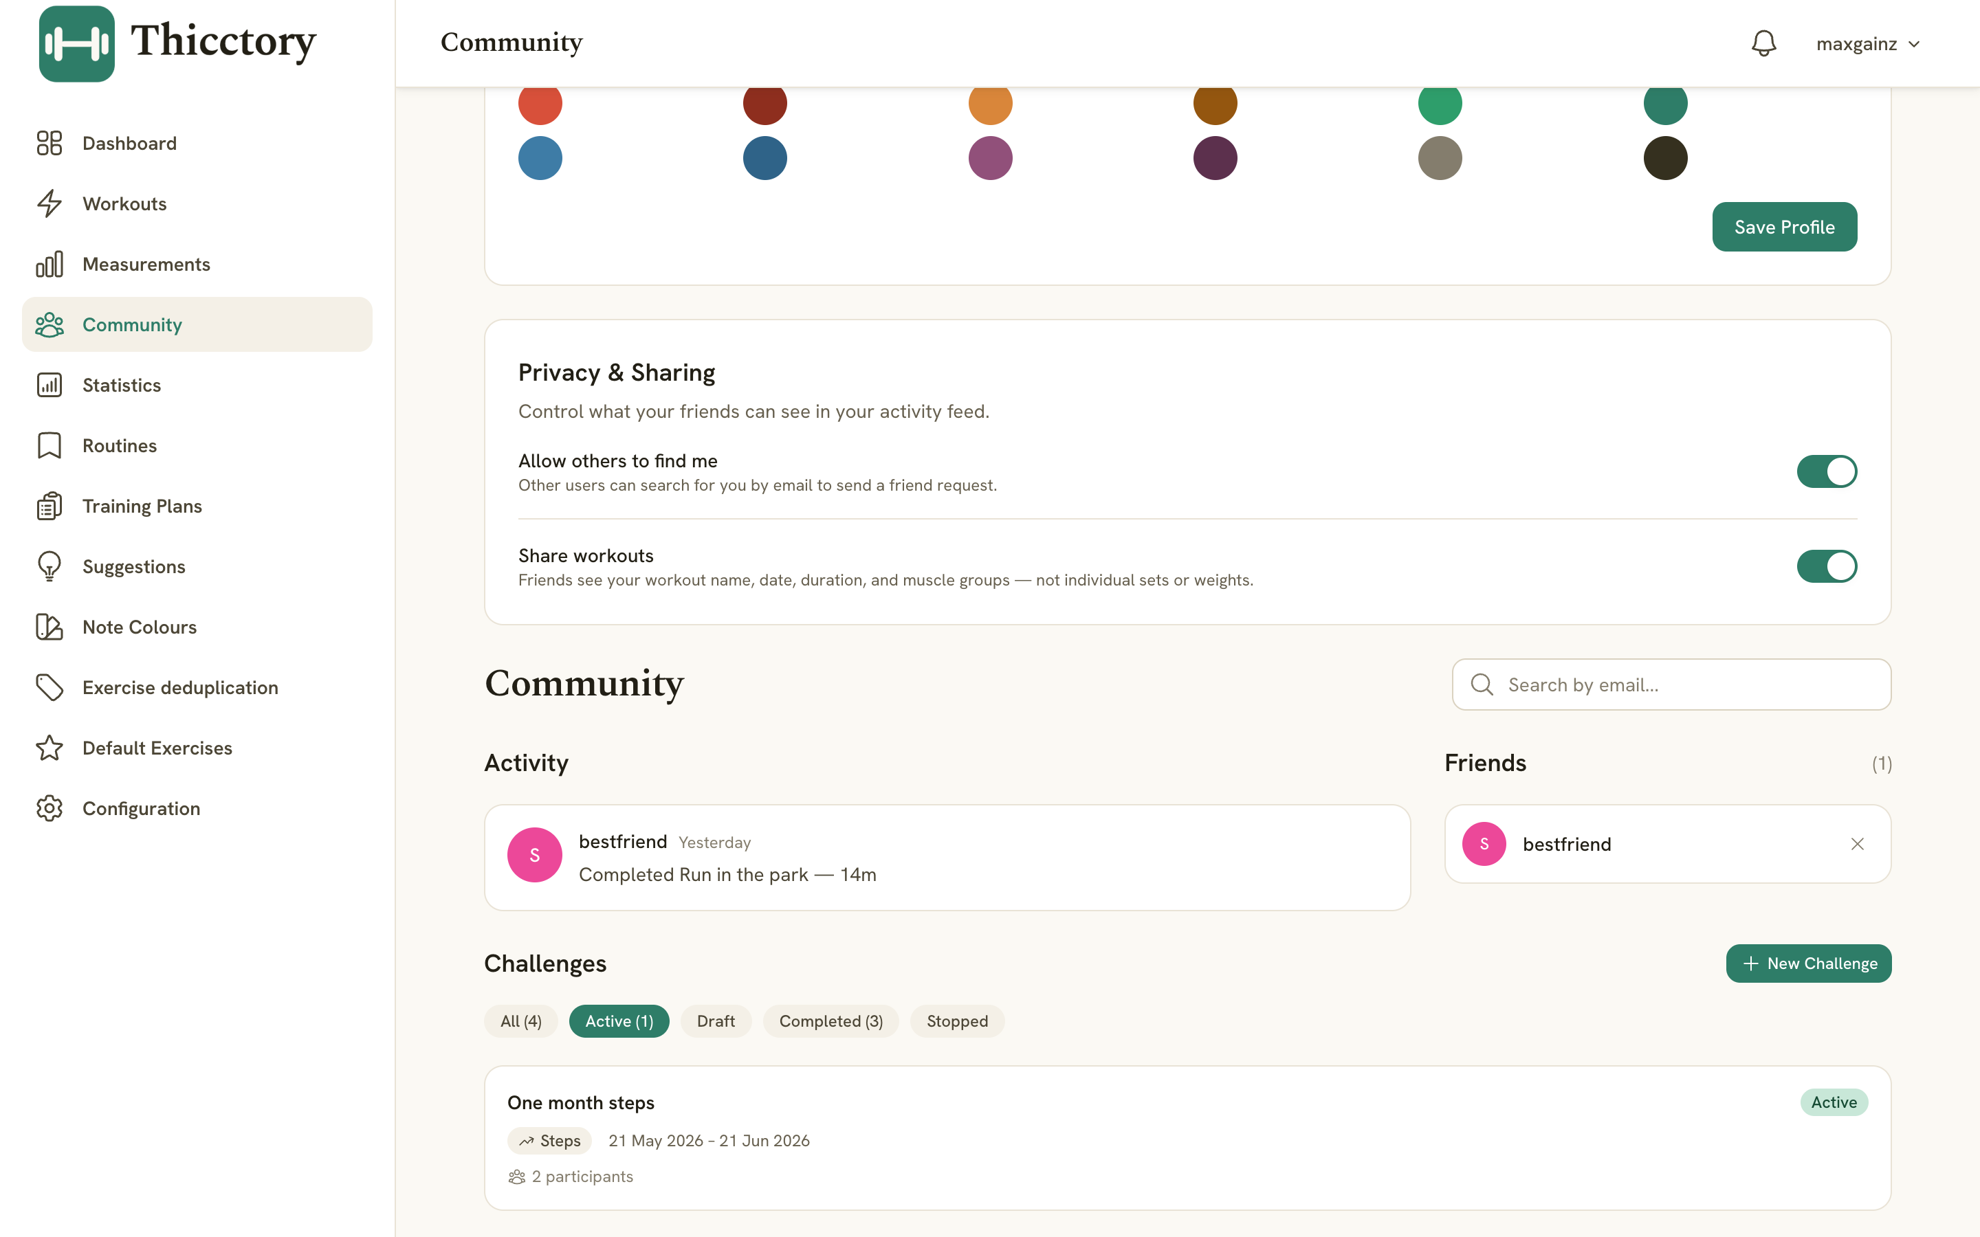This screenshot has width=1980, height=1237.
Task: Disable Allow others to find me
Action: tap(1826, 471)
